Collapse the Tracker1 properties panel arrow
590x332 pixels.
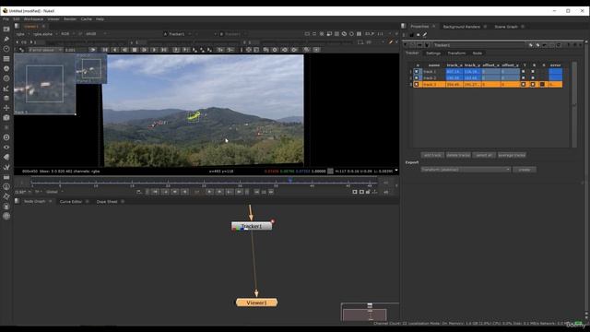pos(406,45)
